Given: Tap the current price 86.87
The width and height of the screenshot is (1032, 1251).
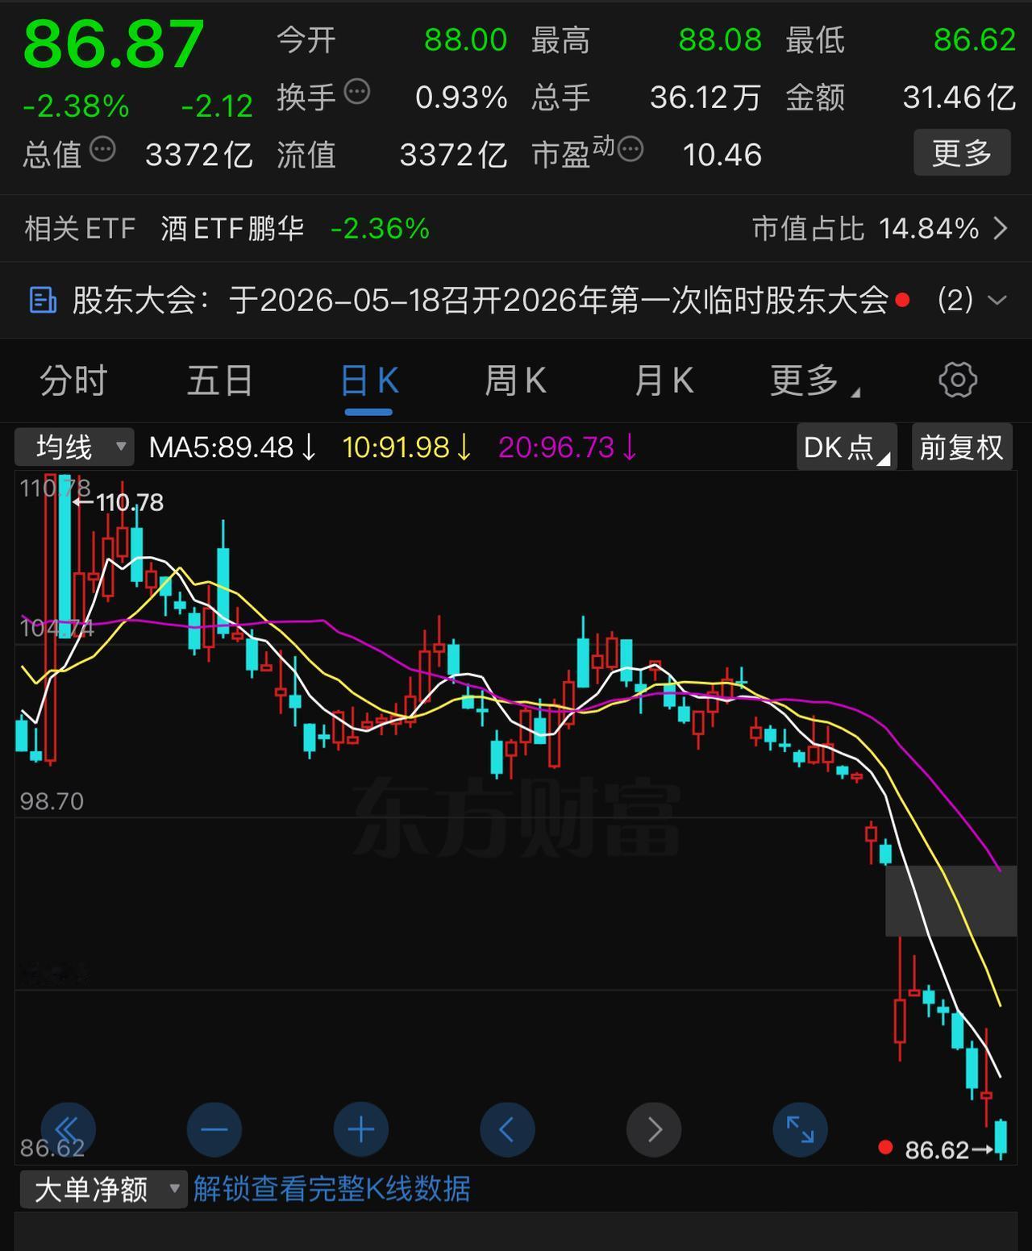Looking at the screenshot, I should point(113,44).
